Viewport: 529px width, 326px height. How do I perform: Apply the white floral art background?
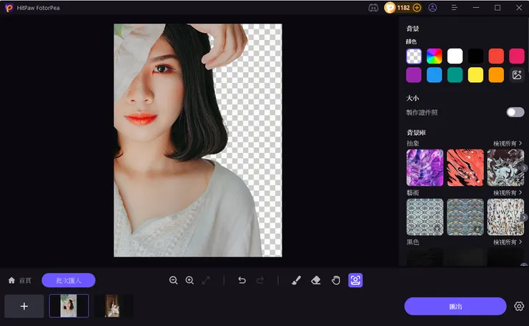coord(505,217)
